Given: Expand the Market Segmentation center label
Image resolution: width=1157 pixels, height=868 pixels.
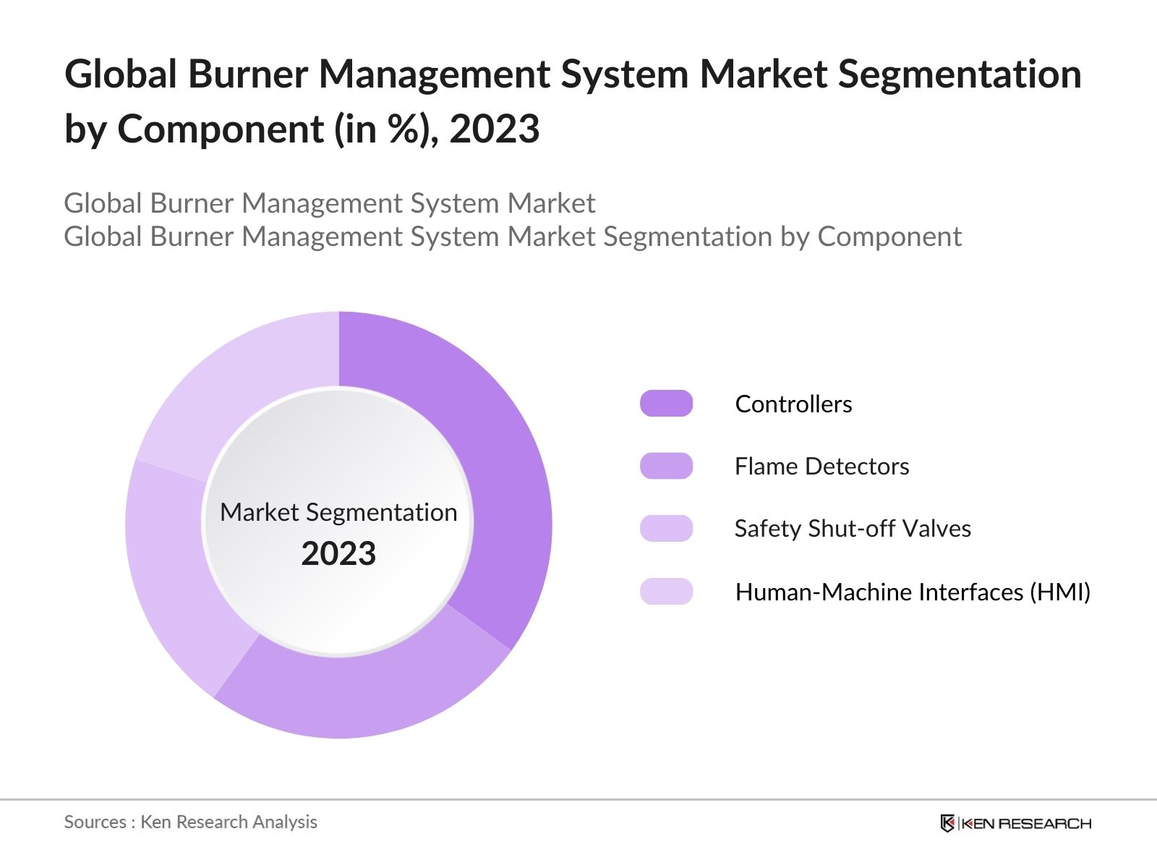Looking at the screenshot, I should pyautogui.click(x=338, y=514).
